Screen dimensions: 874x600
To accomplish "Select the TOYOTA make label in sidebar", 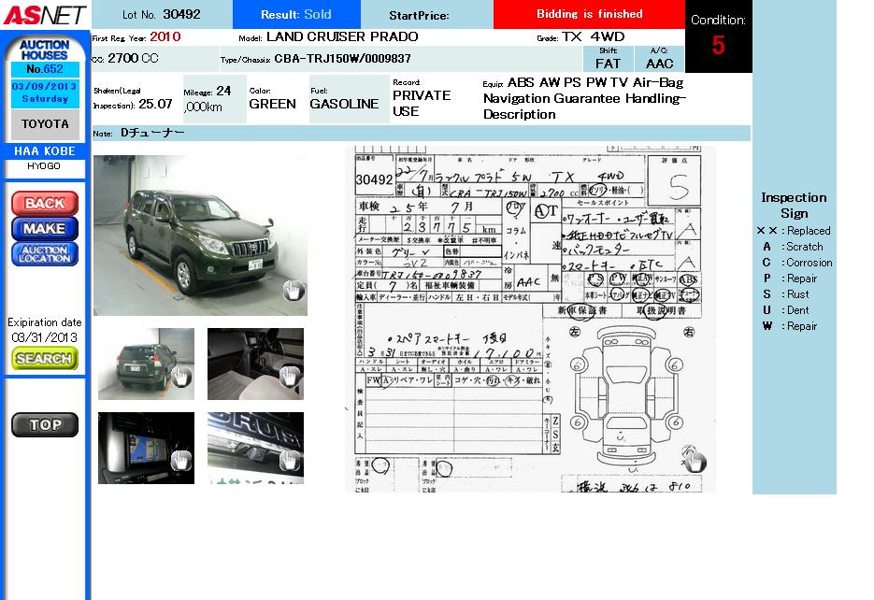I will (45, 124).
